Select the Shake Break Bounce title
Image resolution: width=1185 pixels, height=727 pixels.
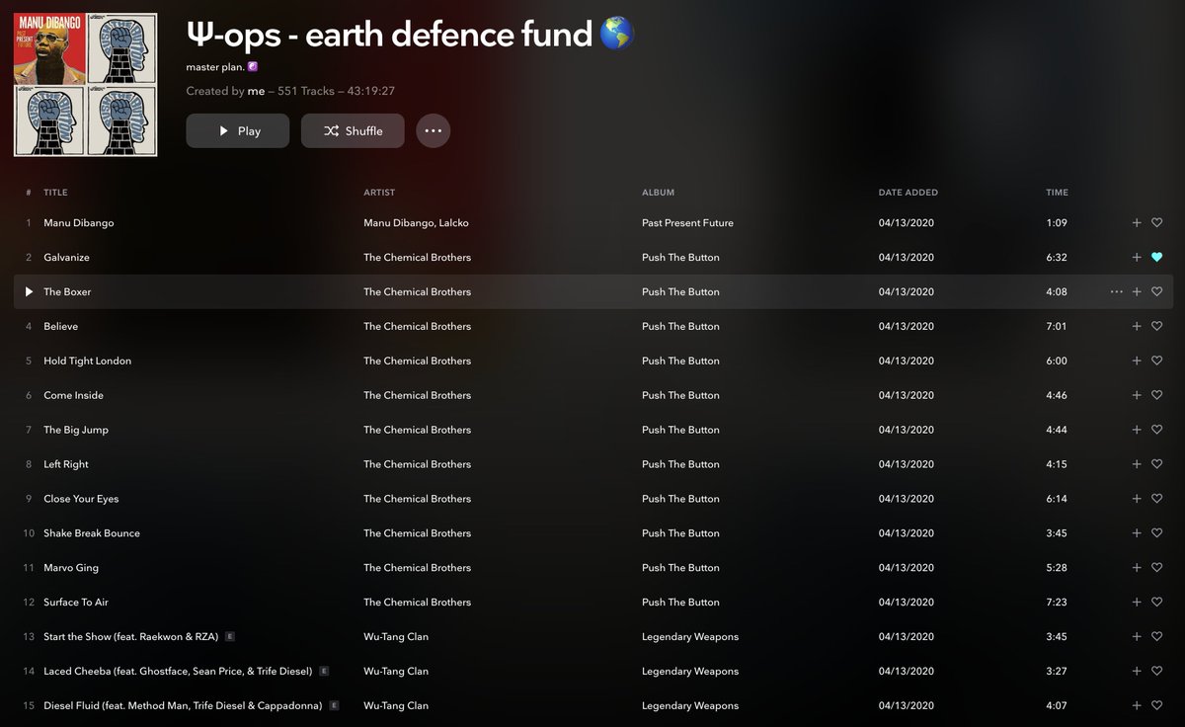[x=92, y=533]
